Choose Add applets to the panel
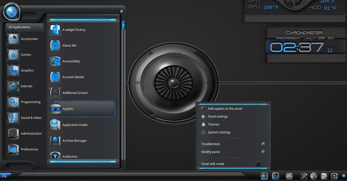This screenshot has height=181, width=347. coord(225,109)
